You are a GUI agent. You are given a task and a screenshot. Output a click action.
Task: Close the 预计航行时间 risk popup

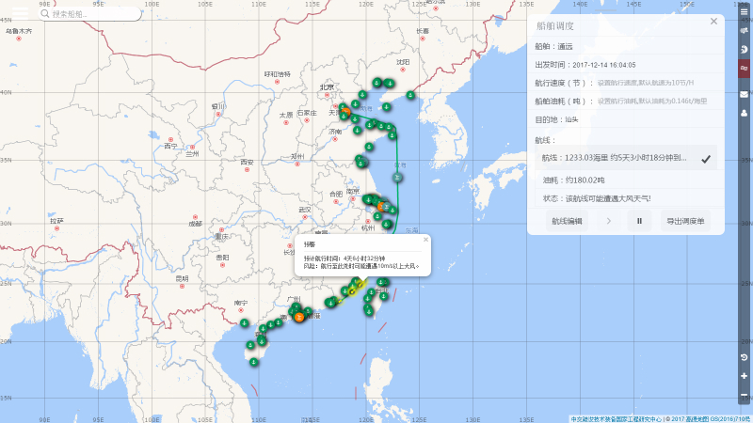click(425, 240)
